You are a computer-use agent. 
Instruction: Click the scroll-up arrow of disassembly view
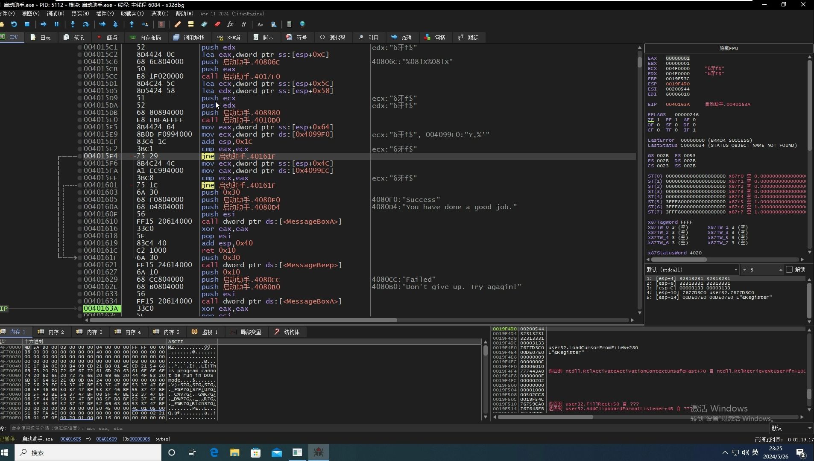pos(639,47)
